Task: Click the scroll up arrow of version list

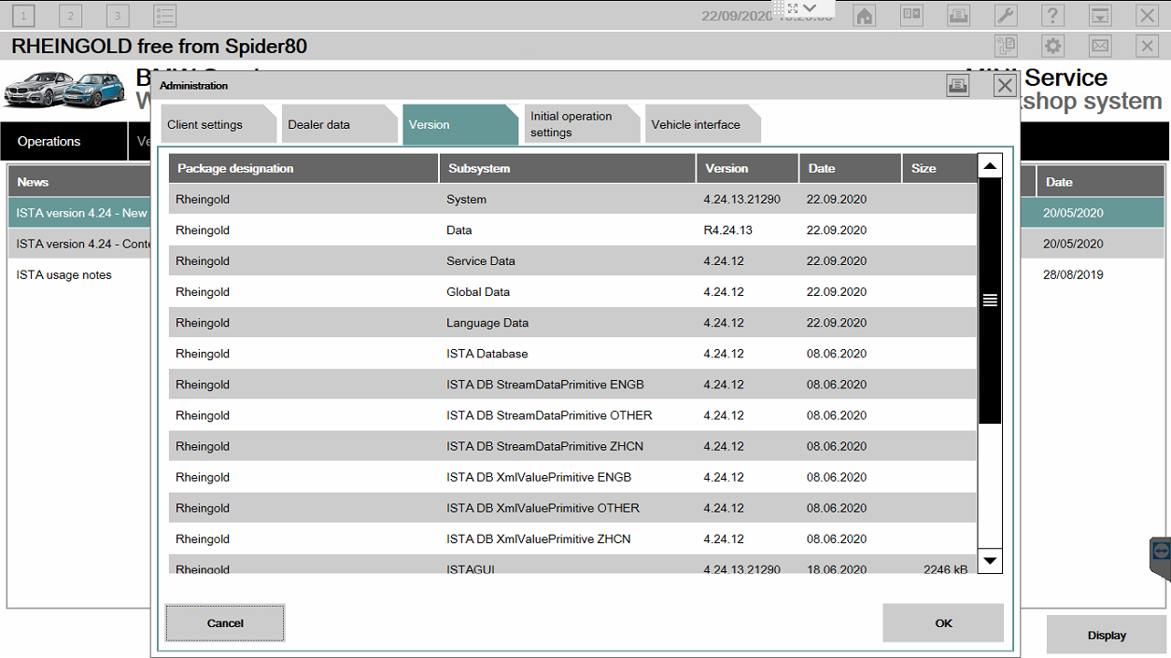Action: click(x=990, y=166)
